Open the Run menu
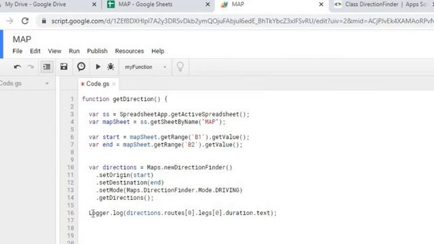Image resolution: width=434 pixels, height=244 pixels. tap(74, 52)
